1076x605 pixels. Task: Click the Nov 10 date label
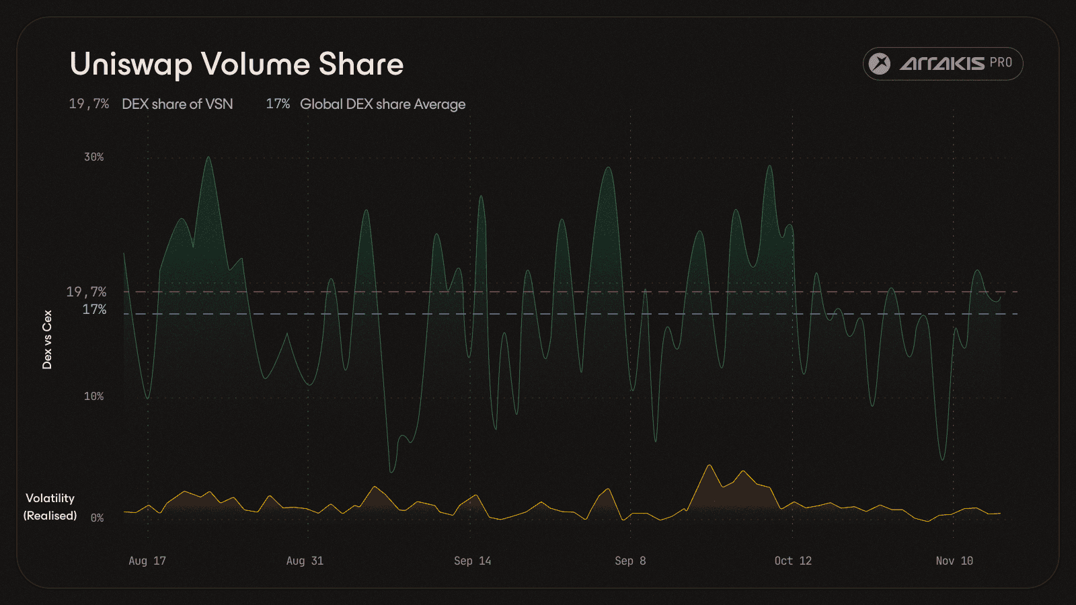pos(954,561)
